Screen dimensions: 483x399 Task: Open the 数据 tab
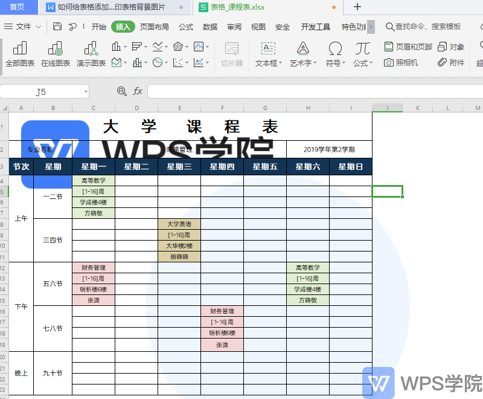click(x=210, y=27)
